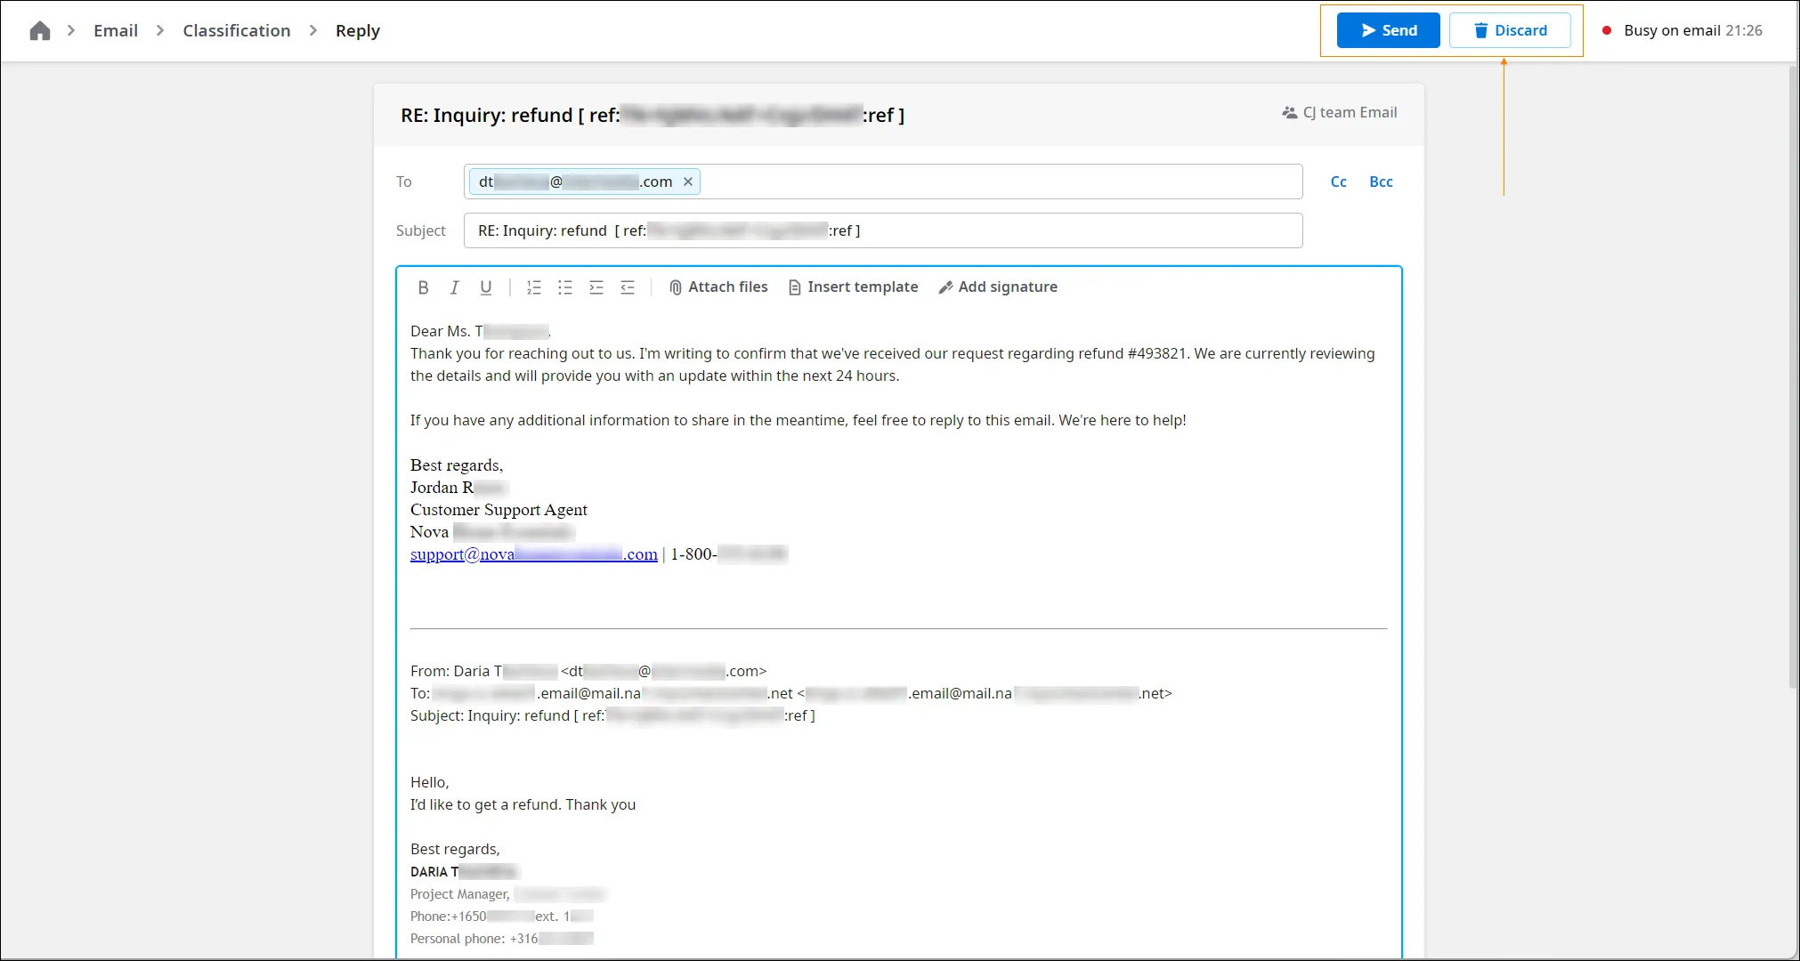Click the Busy on email status indicator
Viewport: 1800px width, 961px height.
tap(1682, 30)
